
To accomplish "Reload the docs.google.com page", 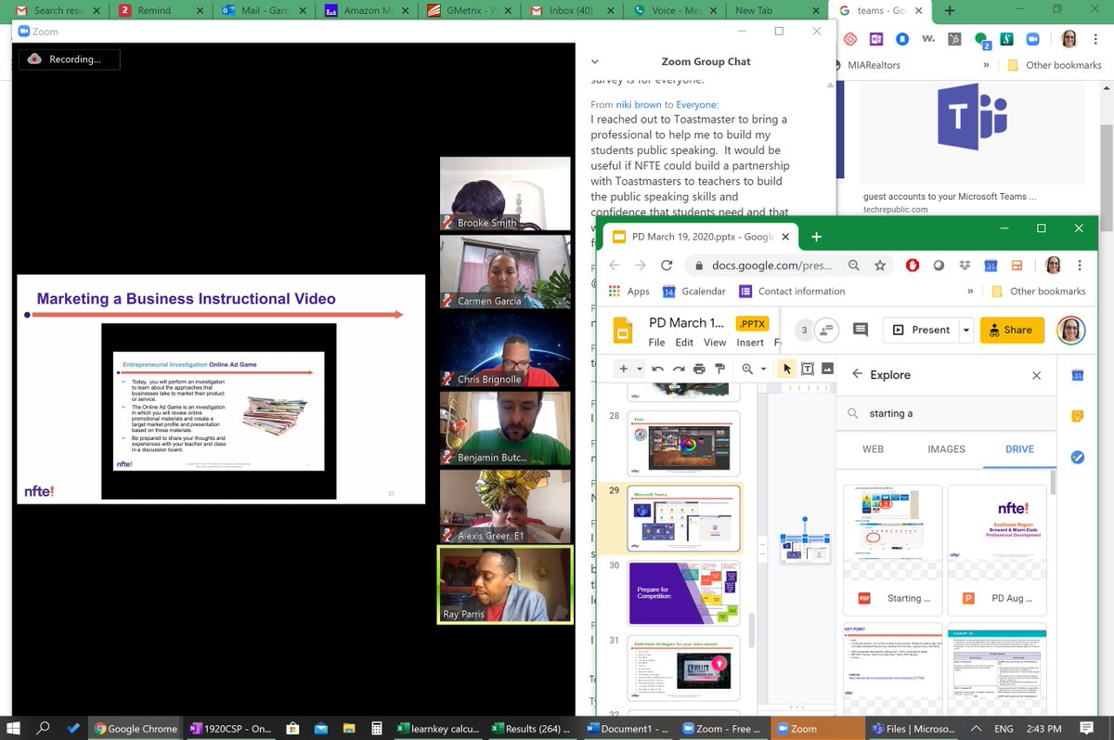I will tap(667, 266).
